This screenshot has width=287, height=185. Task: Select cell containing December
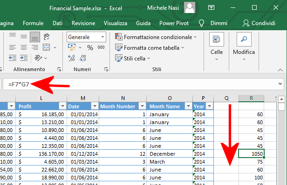click(x=170, y=154)
